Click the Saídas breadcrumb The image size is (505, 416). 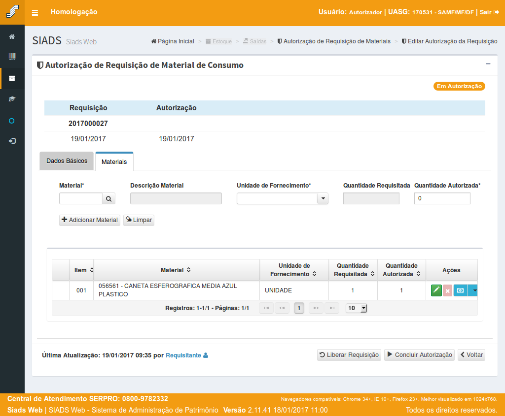tap(255, 41)
